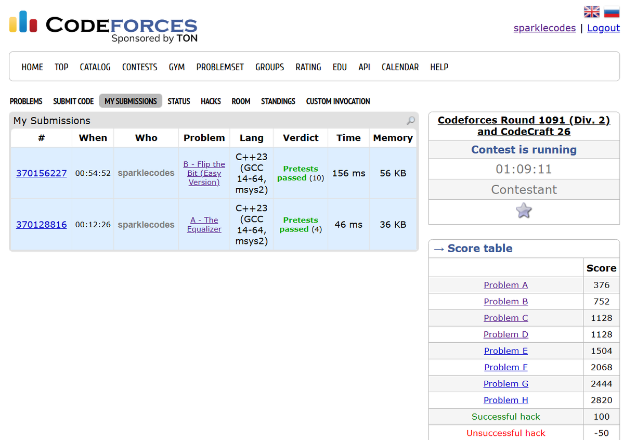Screen dimensions: 624x440
Task: Open Problem A in the score table
Action: tap(506, 285)
